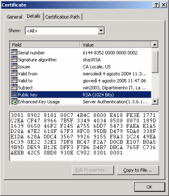Click the Copy to File button
169x196 pixels.
click(x=138, y=170)
